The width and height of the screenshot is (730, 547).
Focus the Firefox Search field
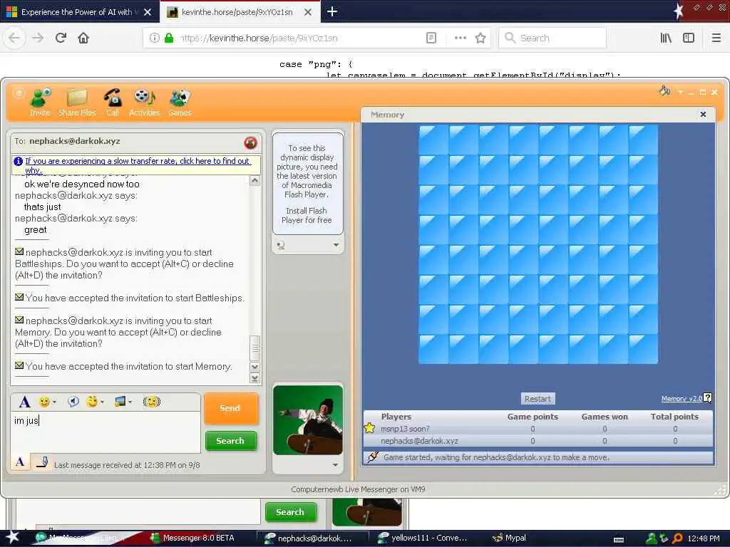552,38
